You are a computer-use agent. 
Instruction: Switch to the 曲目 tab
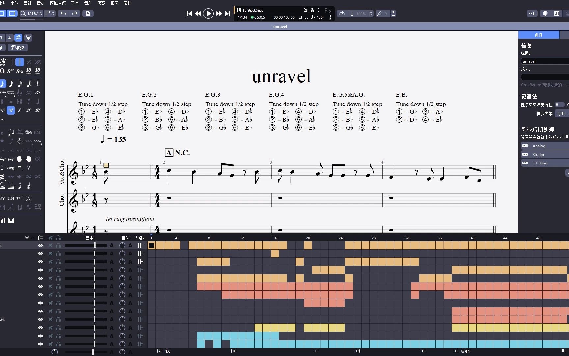[x=539, y=35]
